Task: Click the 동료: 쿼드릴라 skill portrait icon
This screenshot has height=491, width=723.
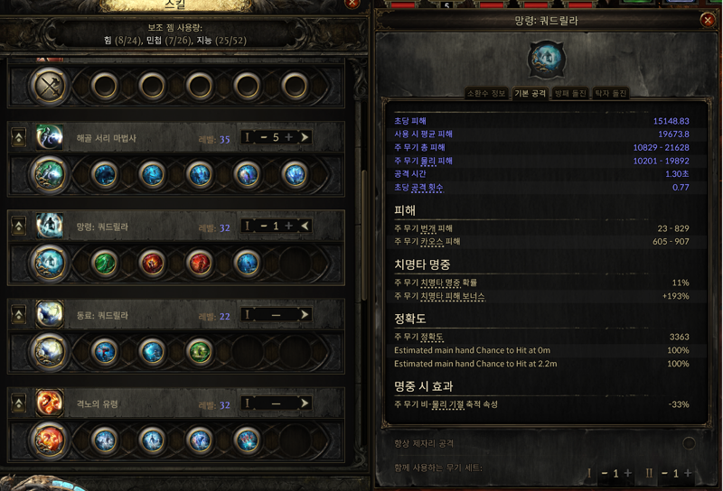Action: coord(50,315)
